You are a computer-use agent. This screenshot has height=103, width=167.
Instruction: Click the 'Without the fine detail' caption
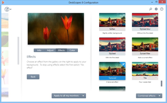[145, 33]
